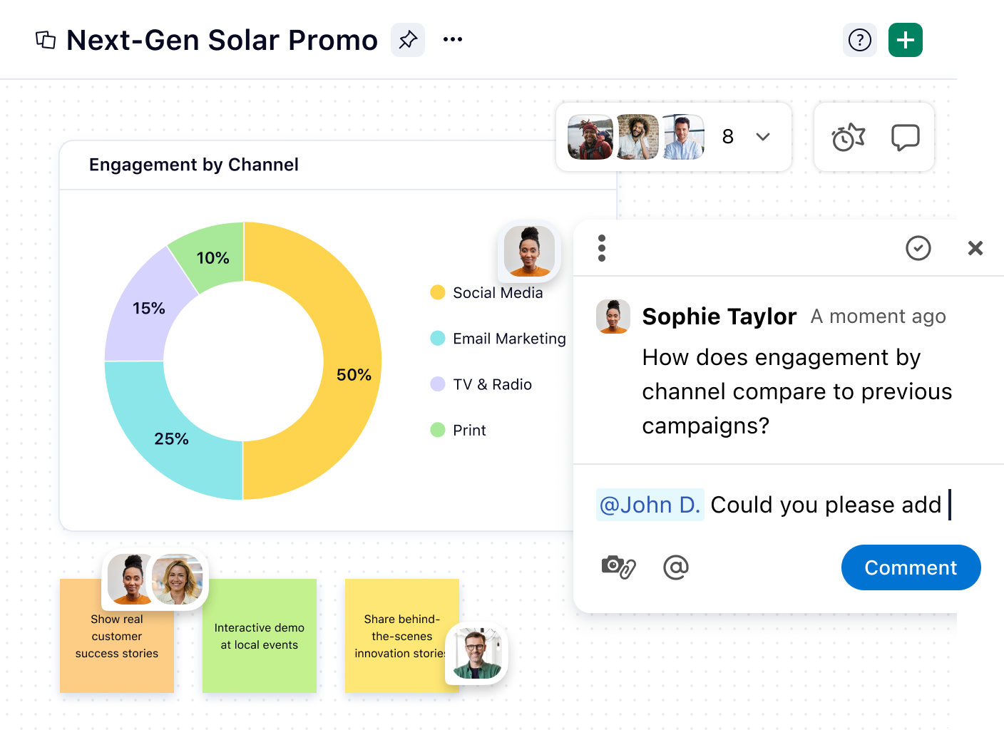Mark the comment thread as resolved
This screenshot has height=730, width=1004.
(918, 248)
